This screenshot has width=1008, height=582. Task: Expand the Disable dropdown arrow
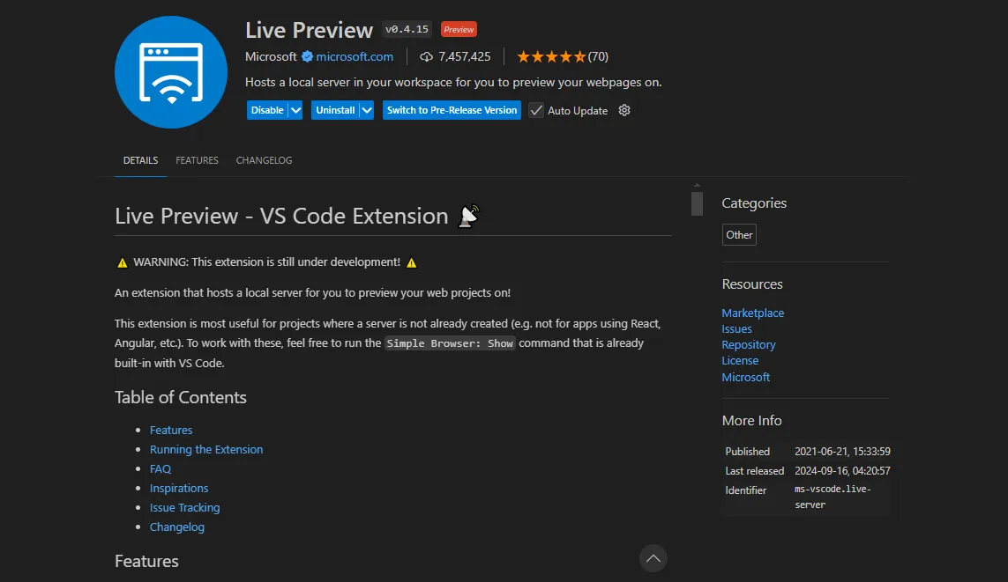click(295, 110)
